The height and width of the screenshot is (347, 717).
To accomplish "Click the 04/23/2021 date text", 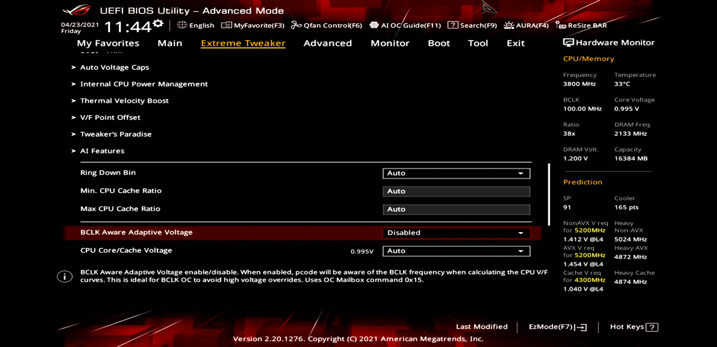I will pos(80,25).
